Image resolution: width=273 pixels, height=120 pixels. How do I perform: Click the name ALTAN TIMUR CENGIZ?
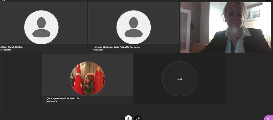click(x=11, y=47)
